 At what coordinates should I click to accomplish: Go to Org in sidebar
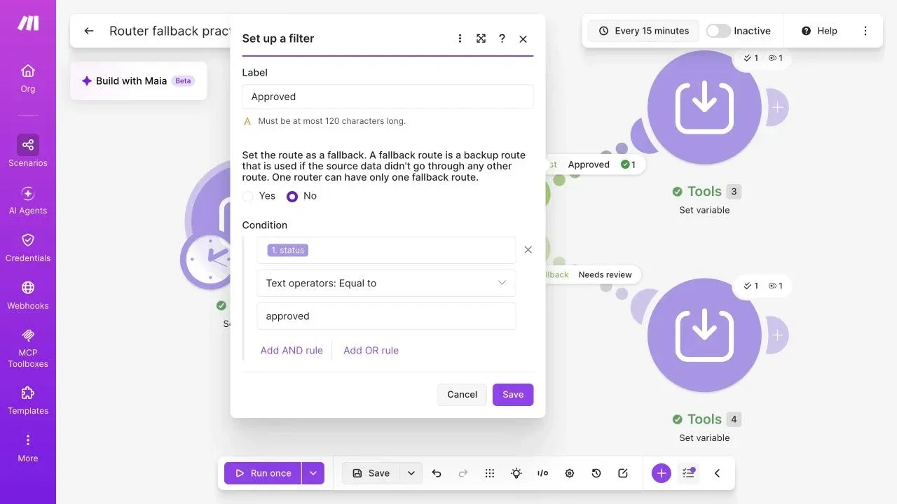[x=28, y=78]
